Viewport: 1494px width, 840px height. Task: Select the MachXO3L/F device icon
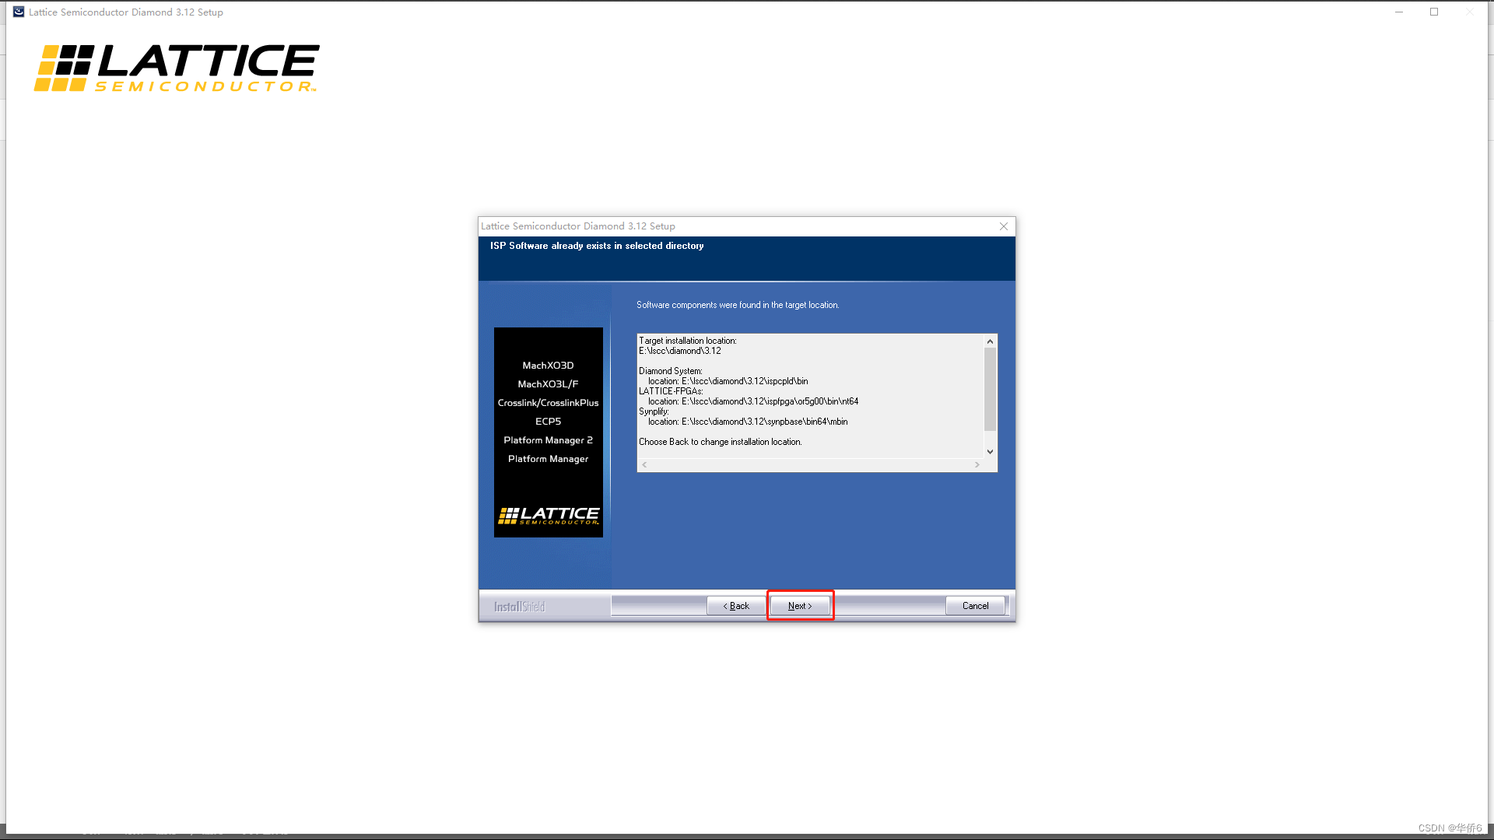pos(548,383)
